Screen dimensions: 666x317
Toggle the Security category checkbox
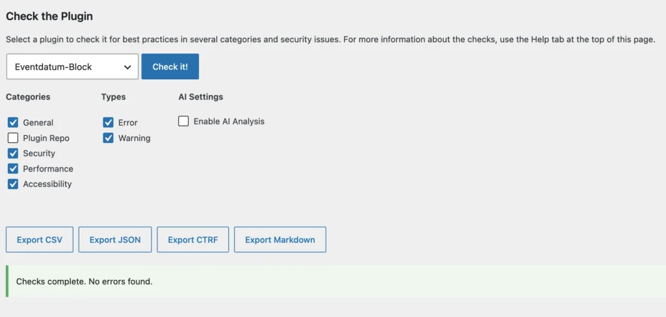[13, 153]
